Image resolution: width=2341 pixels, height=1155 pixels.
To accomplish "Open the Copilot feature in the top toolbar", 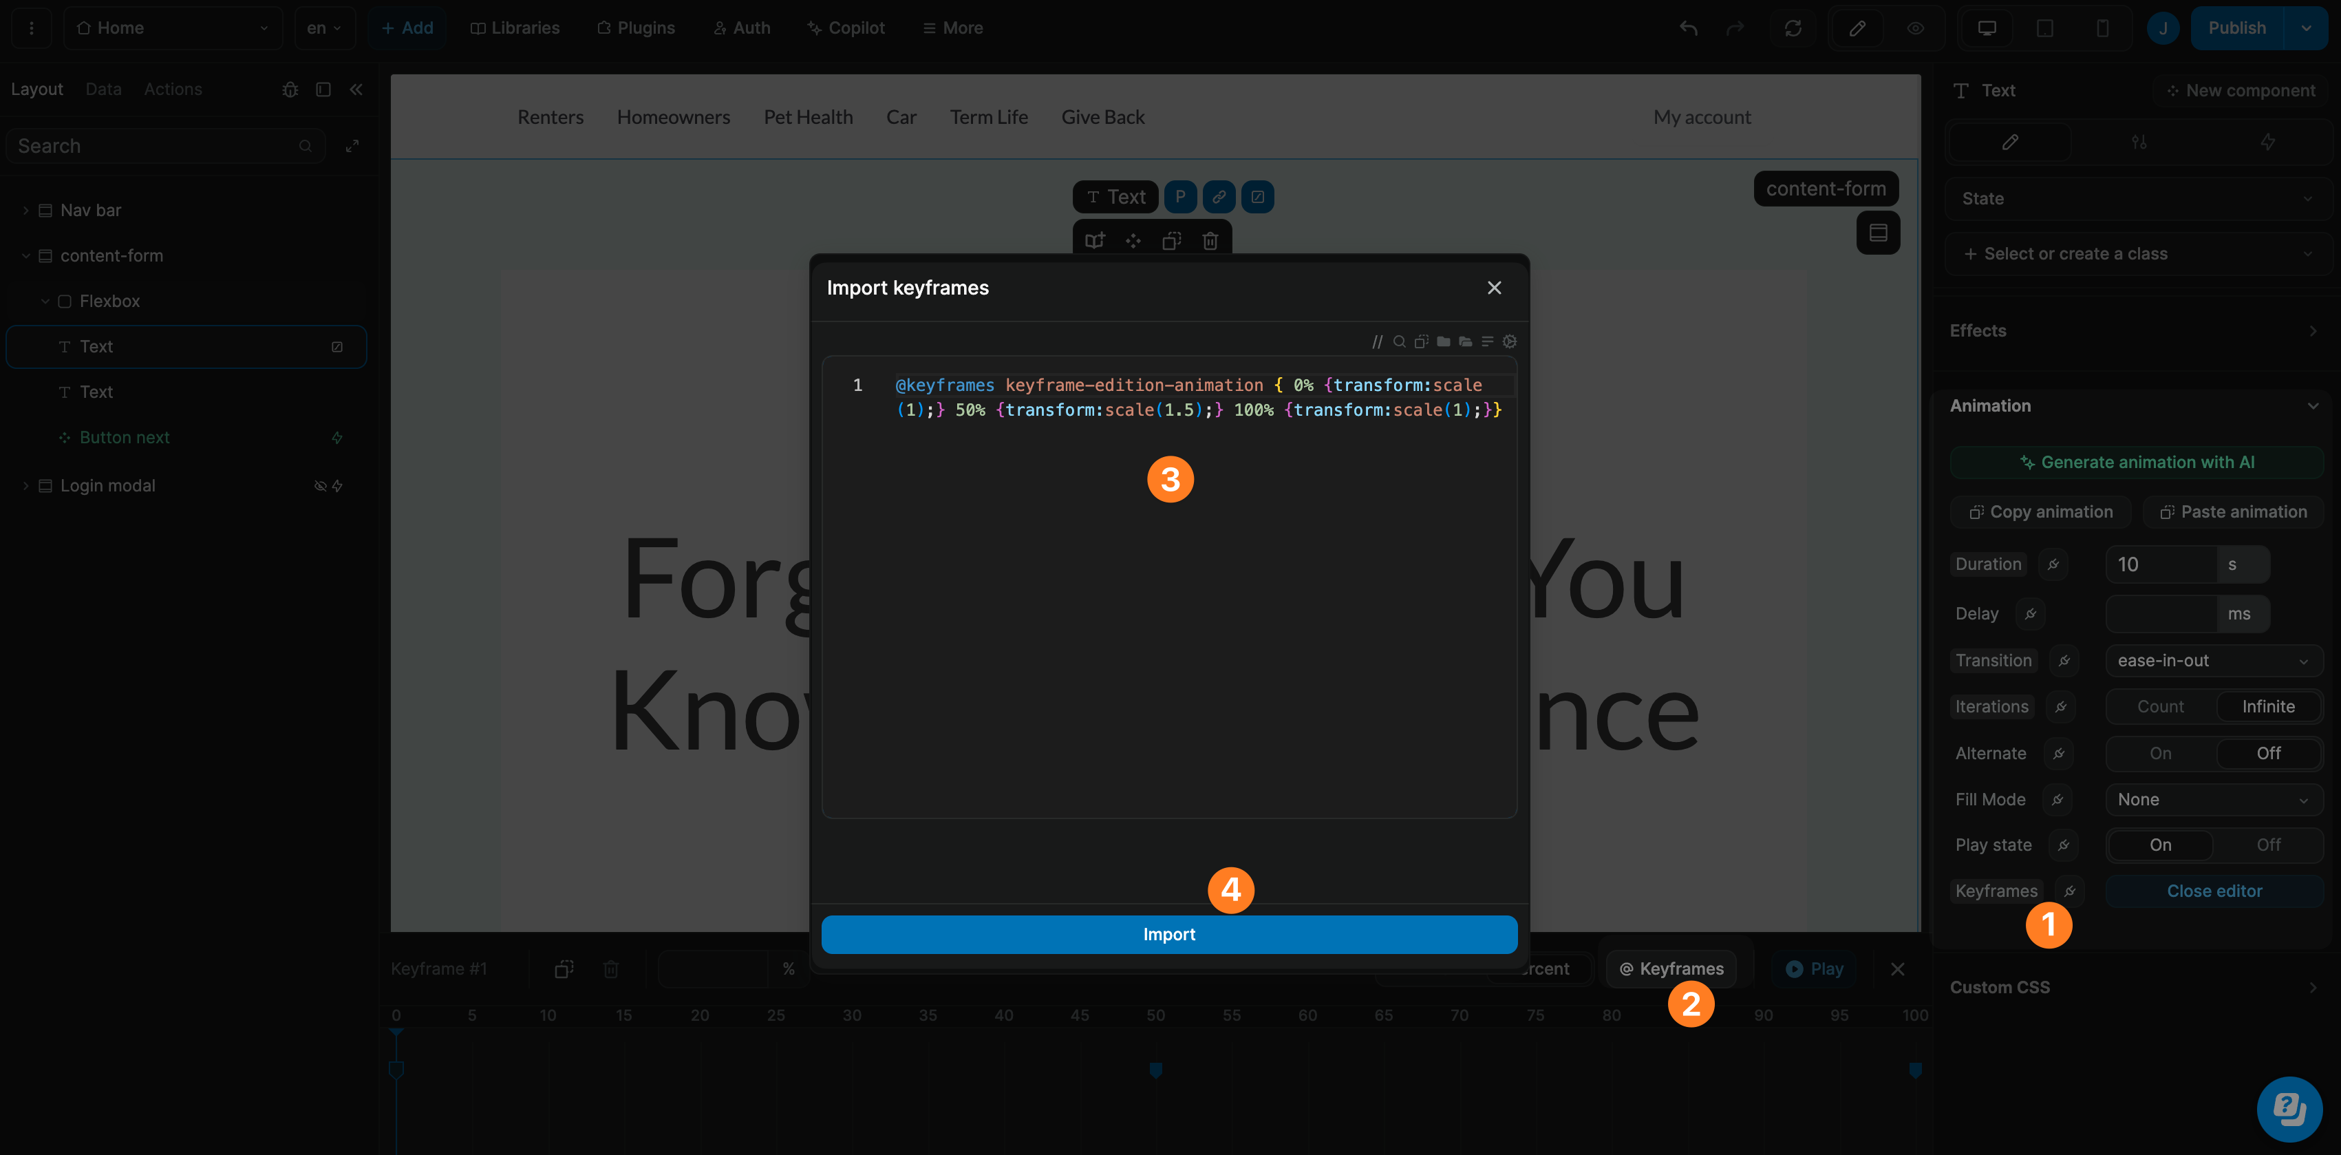I will coord(845,28).
